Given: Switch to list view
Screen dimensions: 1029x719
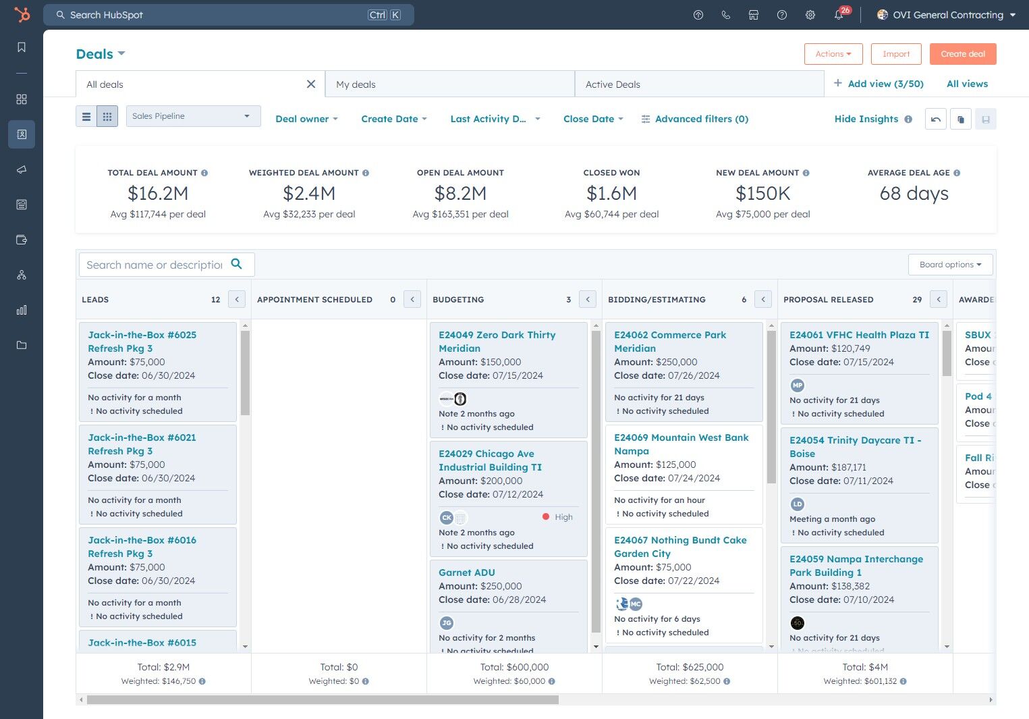Looking at the screenshot, I should (x=86, y=116).
